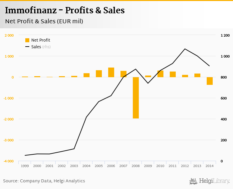This screenshot has height=189, width=233.
Task: Click the HelgiLibrary building logo icon
Action: pyautogui.click(x=193, y=181)
